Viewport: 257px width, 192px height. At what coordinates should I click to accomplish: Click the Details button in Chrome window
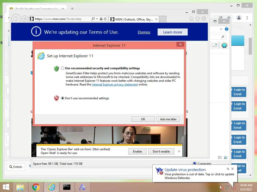point(16,167)
